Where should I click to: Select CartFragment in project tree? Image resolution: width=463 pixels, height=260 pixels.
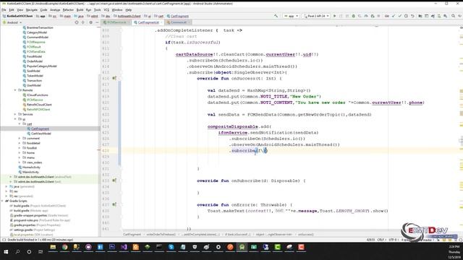41,129
